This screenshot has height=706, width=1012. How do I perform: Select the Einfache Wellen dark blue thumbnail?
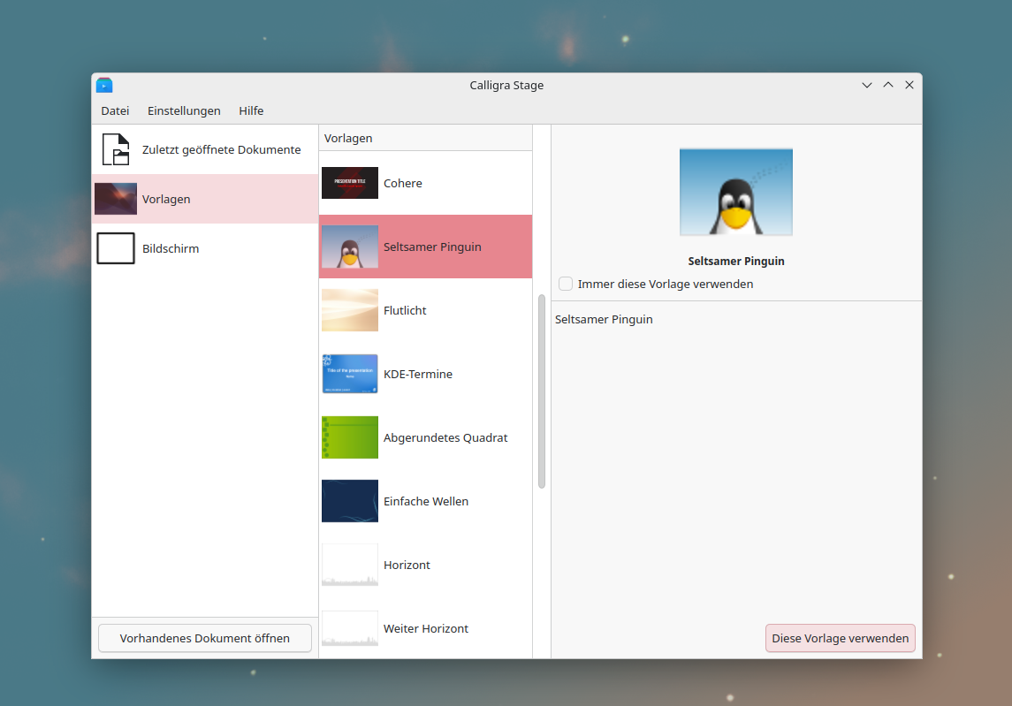(350, 501)
